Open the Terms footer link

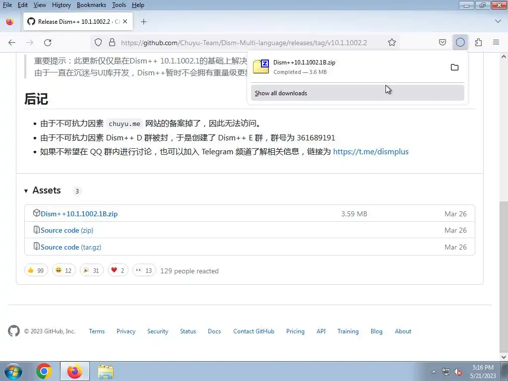[x=97, y=331]
